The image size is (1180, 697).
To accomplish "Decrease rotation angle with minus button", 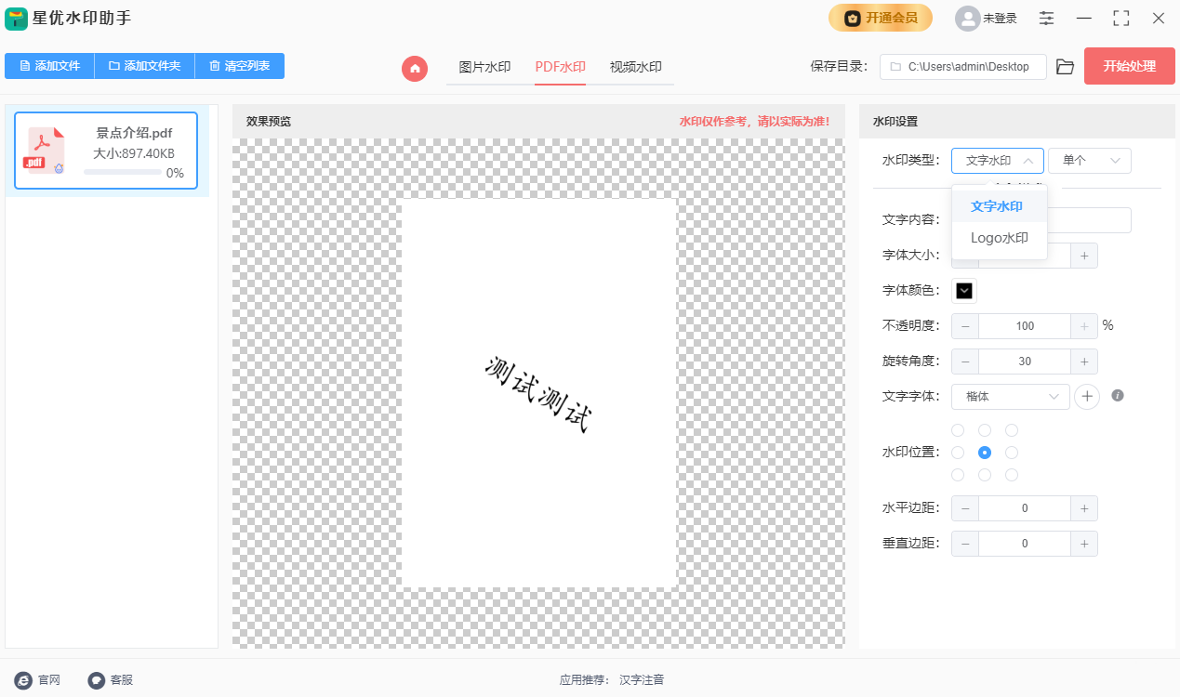I will [965, 362].
